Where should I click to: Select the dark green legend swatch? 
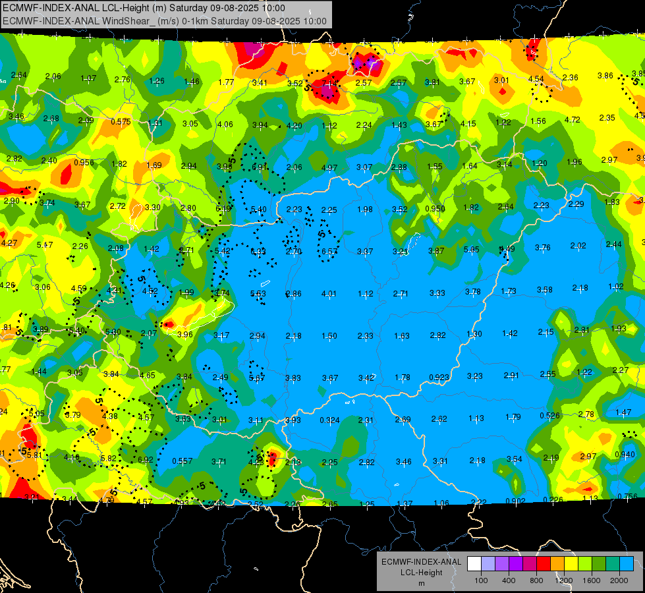click(599, 564)
